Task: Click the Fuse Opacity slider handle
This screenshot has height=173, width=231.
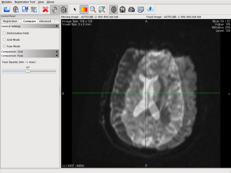Action: click(28, 71)
